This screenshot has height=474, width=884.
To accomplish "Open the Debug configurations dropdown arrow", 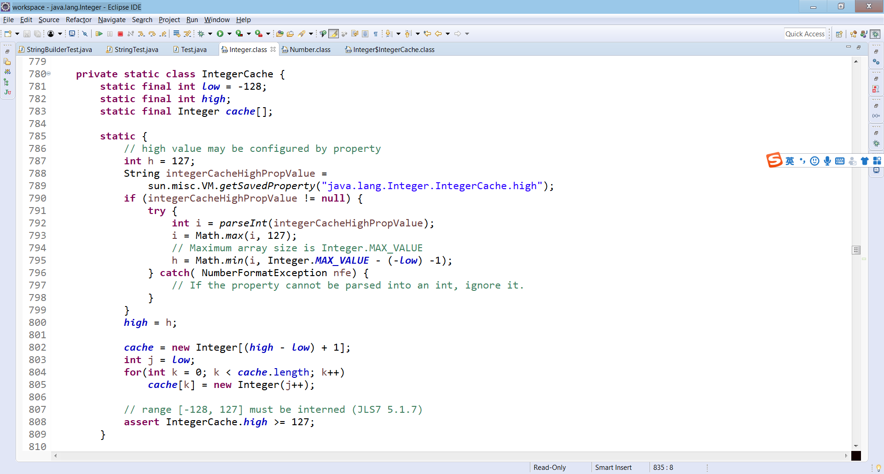I will click(210, 34).
